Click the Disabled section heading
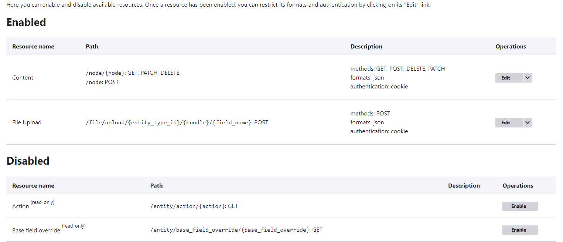The height and width of the screenshot is (242, 563). pyautogui.click(x=28, y=161)
